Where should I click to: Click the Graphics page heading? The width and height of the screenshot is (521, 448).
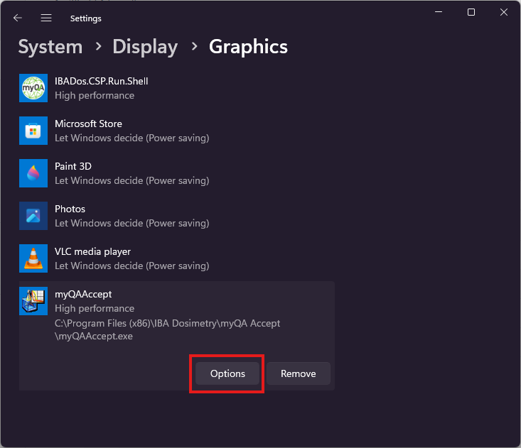pos(248,46)
